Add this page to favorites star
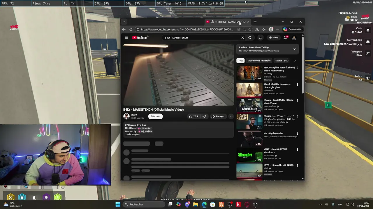This screenshot has height=209, width=373. (250, 29)
